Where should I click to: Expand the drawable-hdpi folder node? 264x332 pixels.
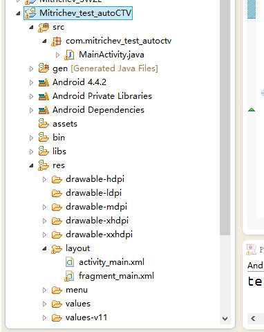pos(44,179)
